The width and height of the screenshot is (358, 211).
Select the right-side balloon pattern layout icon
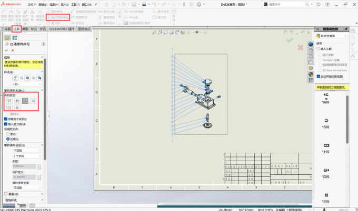click(x=33, y=100)
